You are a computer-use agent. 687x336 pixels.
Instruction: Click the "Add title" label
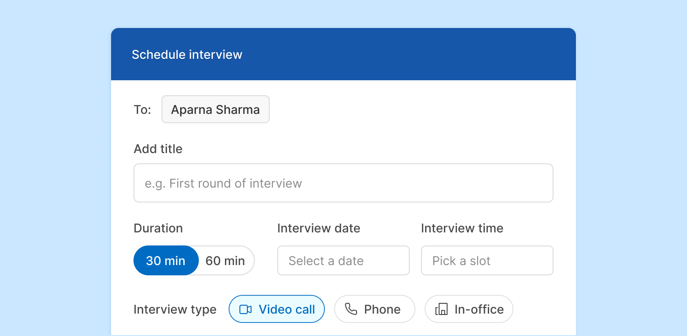[158, 149]
